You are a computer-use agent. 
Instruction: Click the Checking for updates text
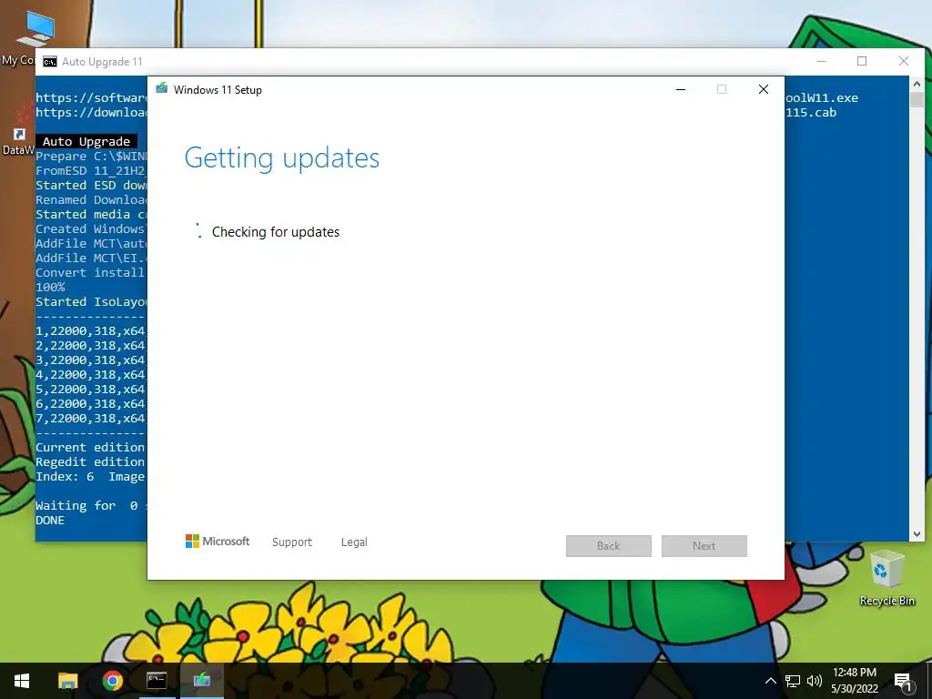tap(276, 232)
